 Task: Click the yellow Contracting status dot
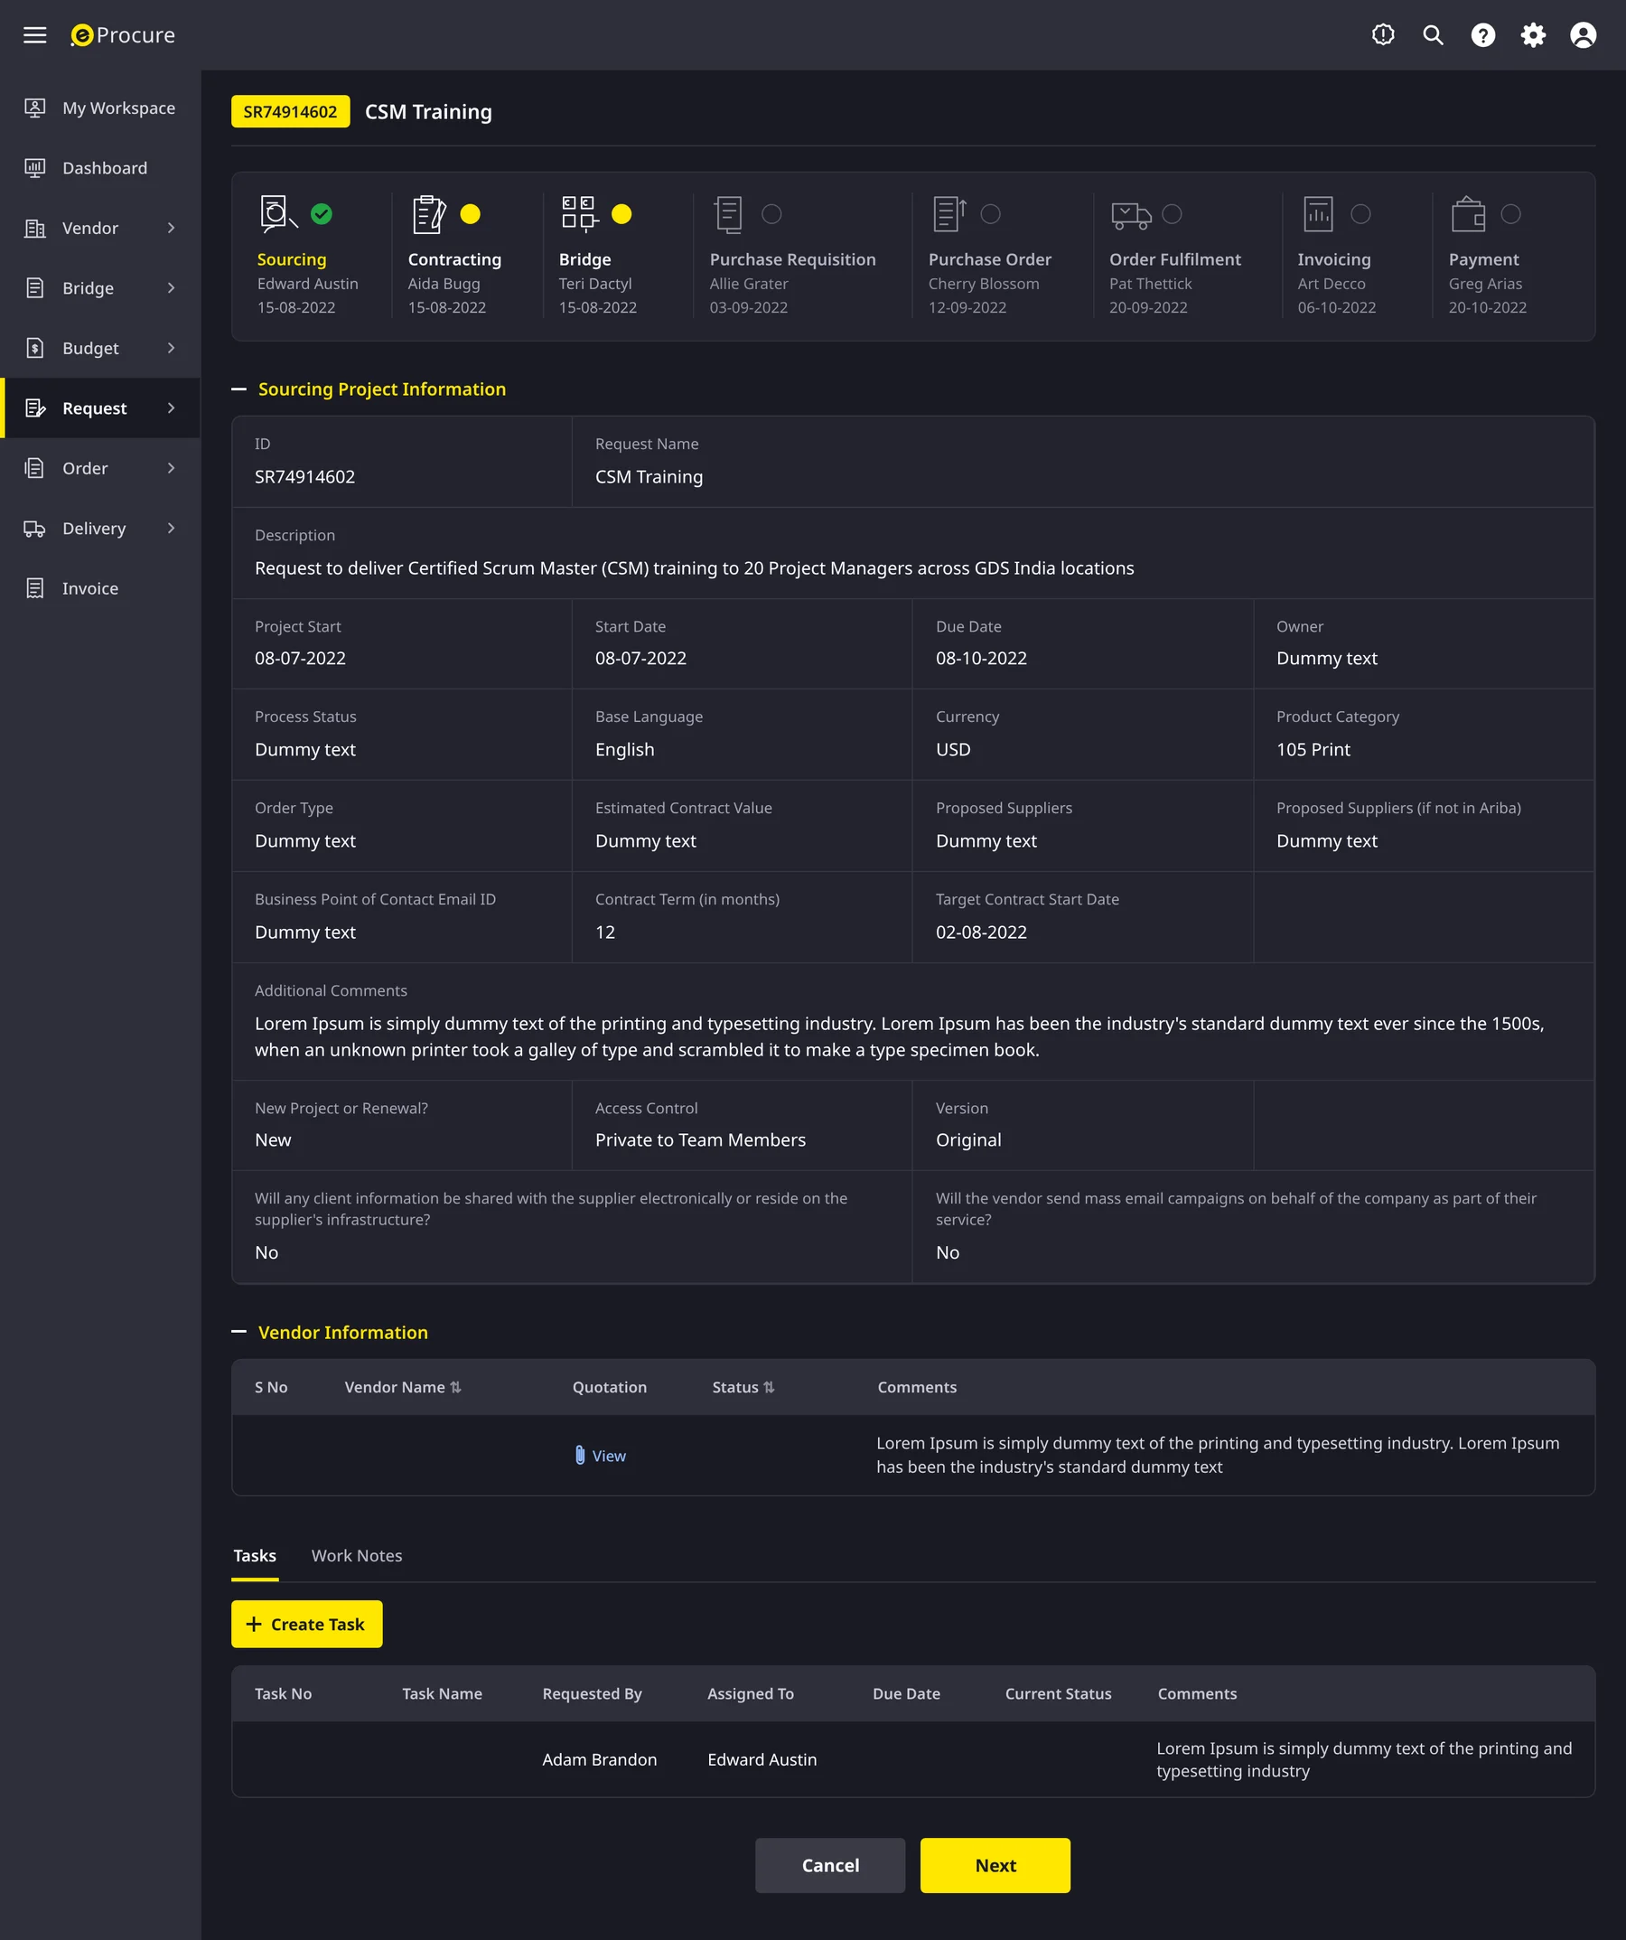click(470, 214)
